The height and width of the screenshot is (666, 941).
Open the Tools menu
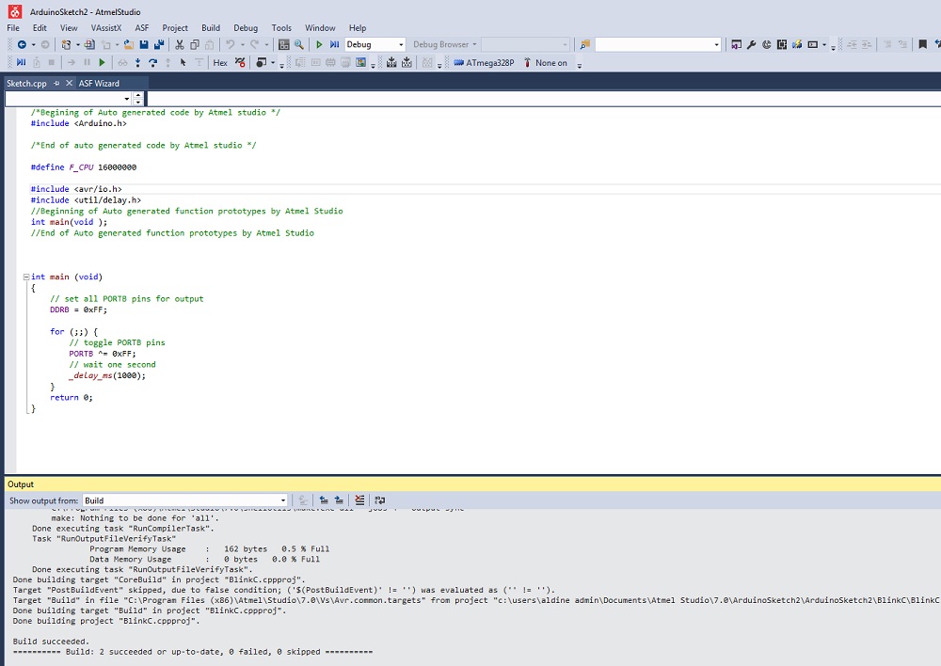(x=281, y=27)
